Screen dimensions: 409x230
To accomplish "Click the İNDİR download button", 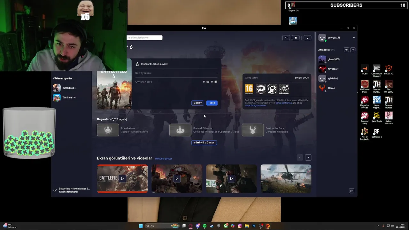I will (212, 103).
